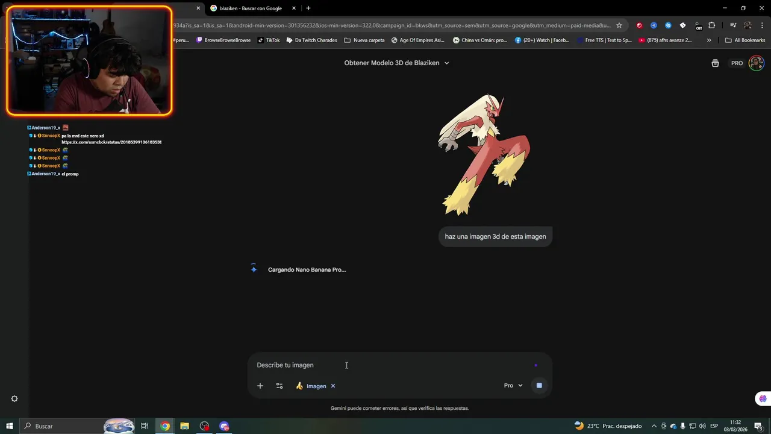Open the BrowseBrowseBrowse bookmark
Viewport: 771px width, 434px height.
point(223,40)
